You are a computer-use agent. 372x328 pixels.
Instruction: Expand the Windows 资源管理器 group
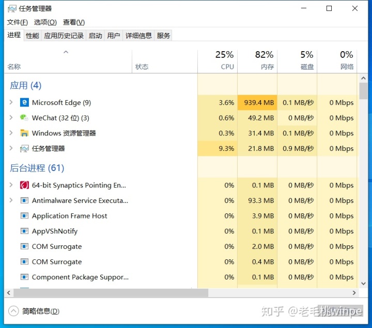pyautogui.click(x=11, y=133)
